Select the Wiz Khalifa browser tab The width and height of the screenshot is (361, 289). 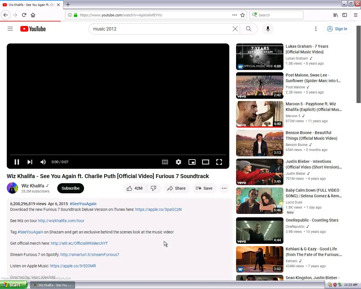click(x=31, y=5)
